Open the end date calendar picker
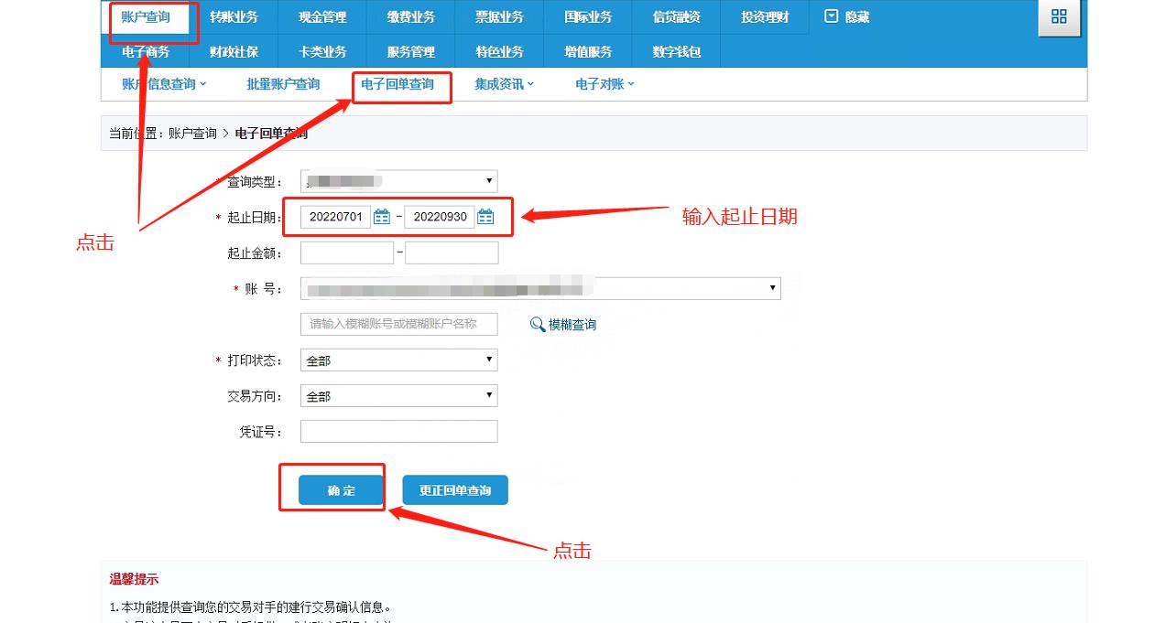The height and width of the screenshot is (623, 1176). click(487, 217)
